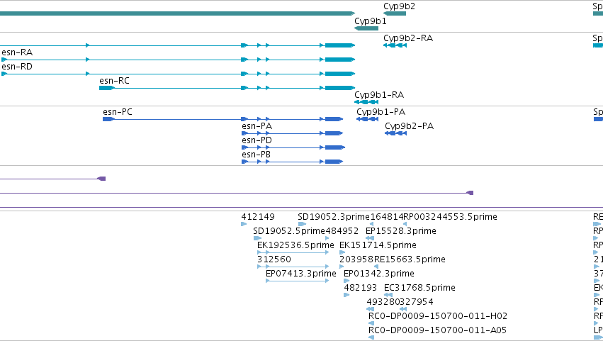Image resolution: width=603 pixels, height=341 pixels.
Task: Click the Cyp9b2-PA coding exon glyph
Action: (395, 133)
